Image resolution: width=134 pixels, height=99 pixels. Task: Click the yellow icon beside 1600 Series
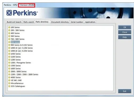[x=9, y=68]
